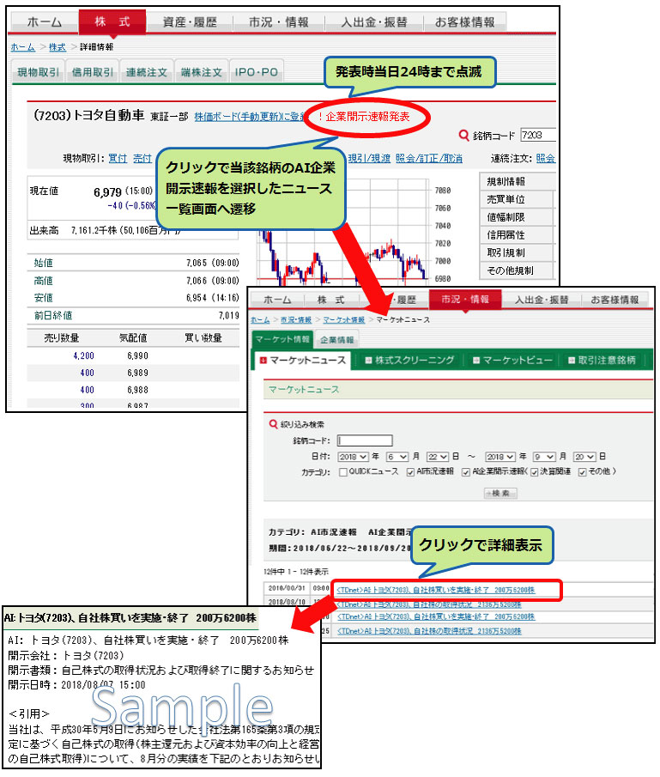Click the 値幅制限 side button
The width and height of the screenshot is (660, 777).
517,217
